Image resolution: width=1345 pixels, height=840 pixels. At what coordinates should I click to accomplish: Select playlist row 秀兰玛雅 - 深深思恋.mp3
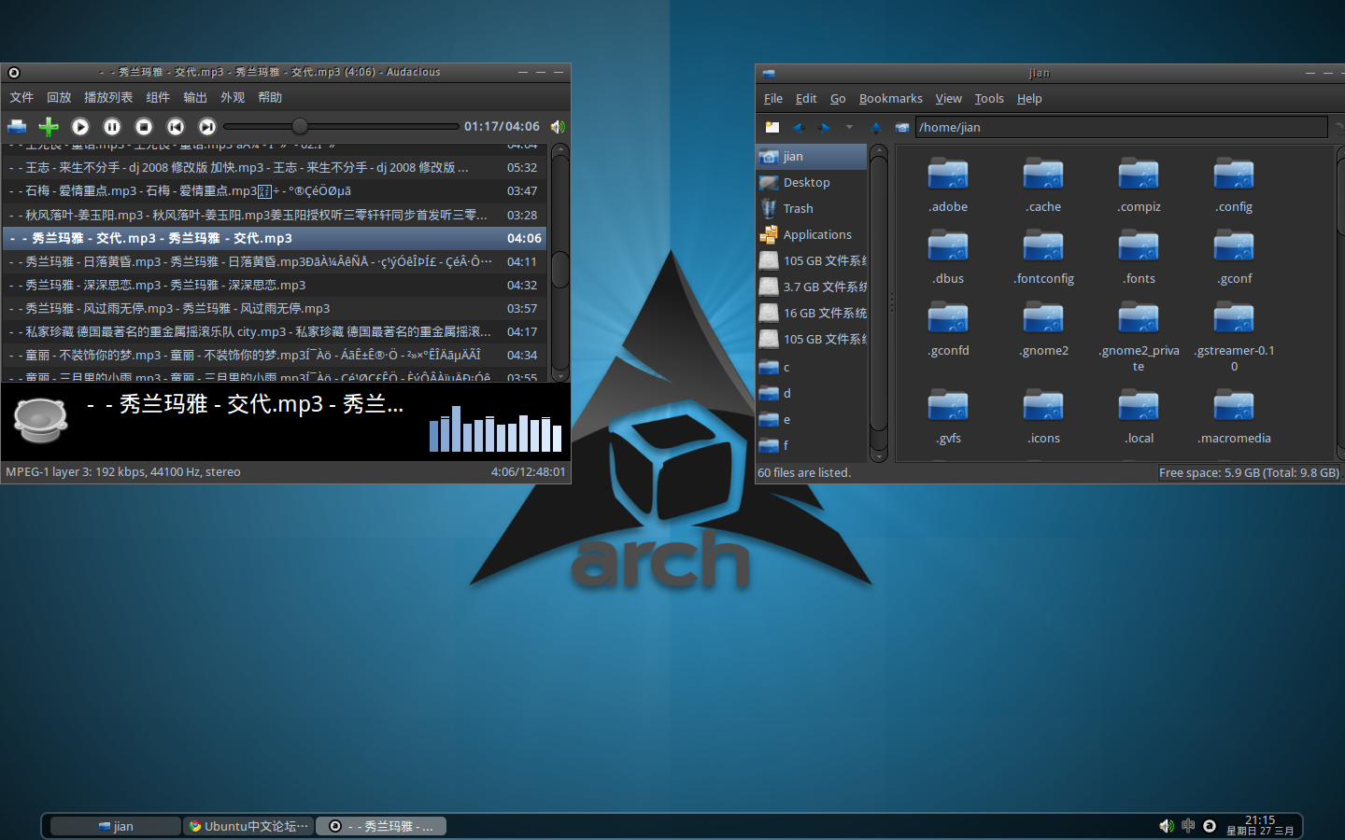275,286
